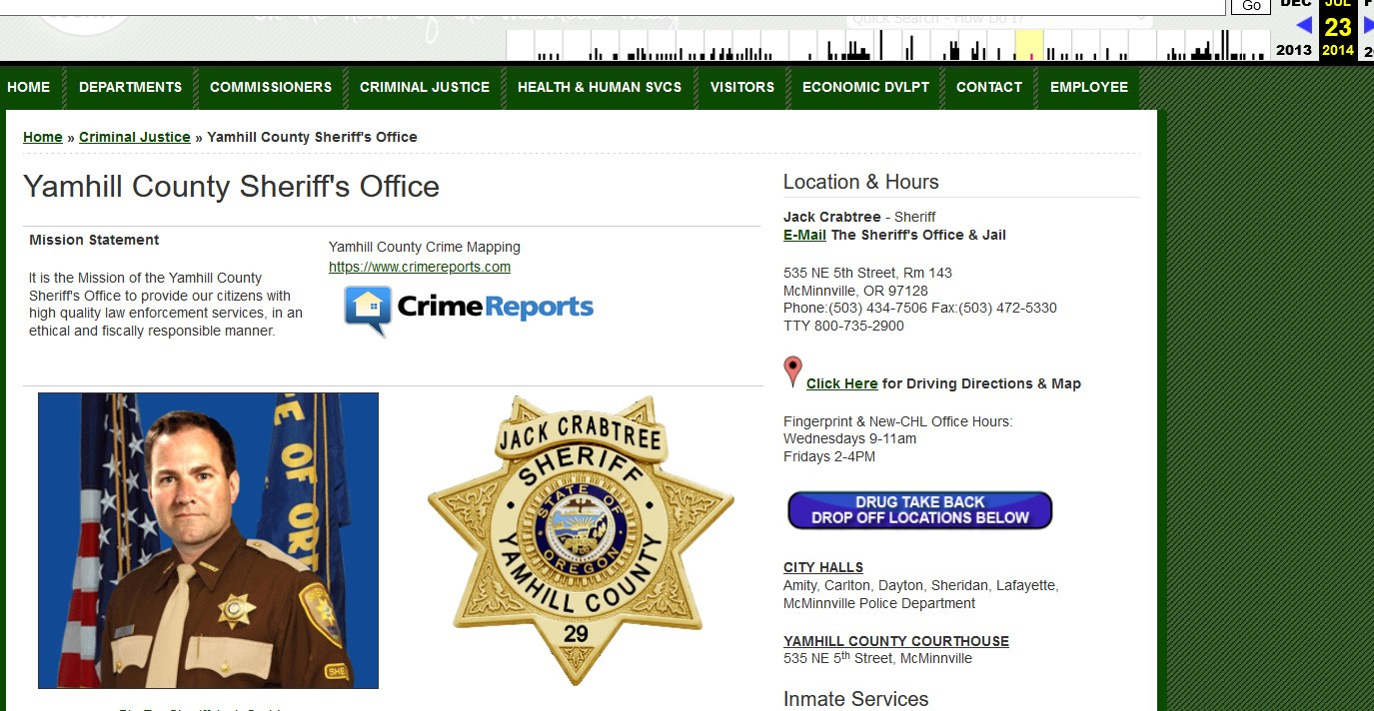This screenshot has width=1374, height=711.
Task: Click the Criminal Justice breadcrumb link
Action: [135, 137]
